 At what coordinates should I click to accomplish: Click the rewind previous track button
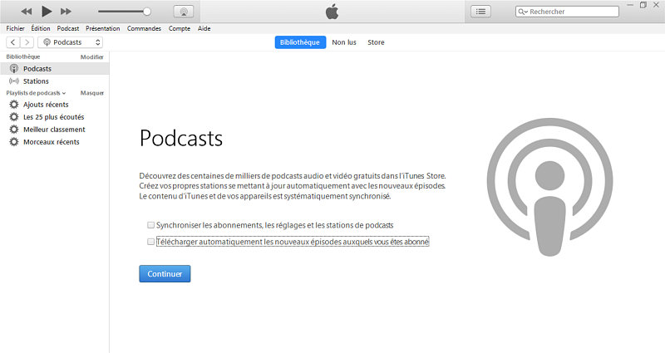tap(27, 12)
